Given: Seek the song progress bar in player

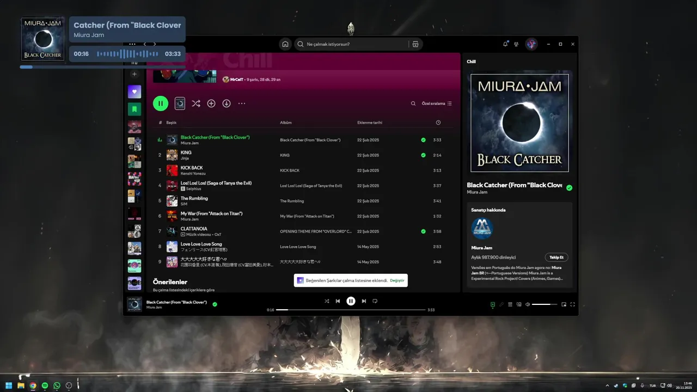Looking at the screenshot, I should coord(351,310).
